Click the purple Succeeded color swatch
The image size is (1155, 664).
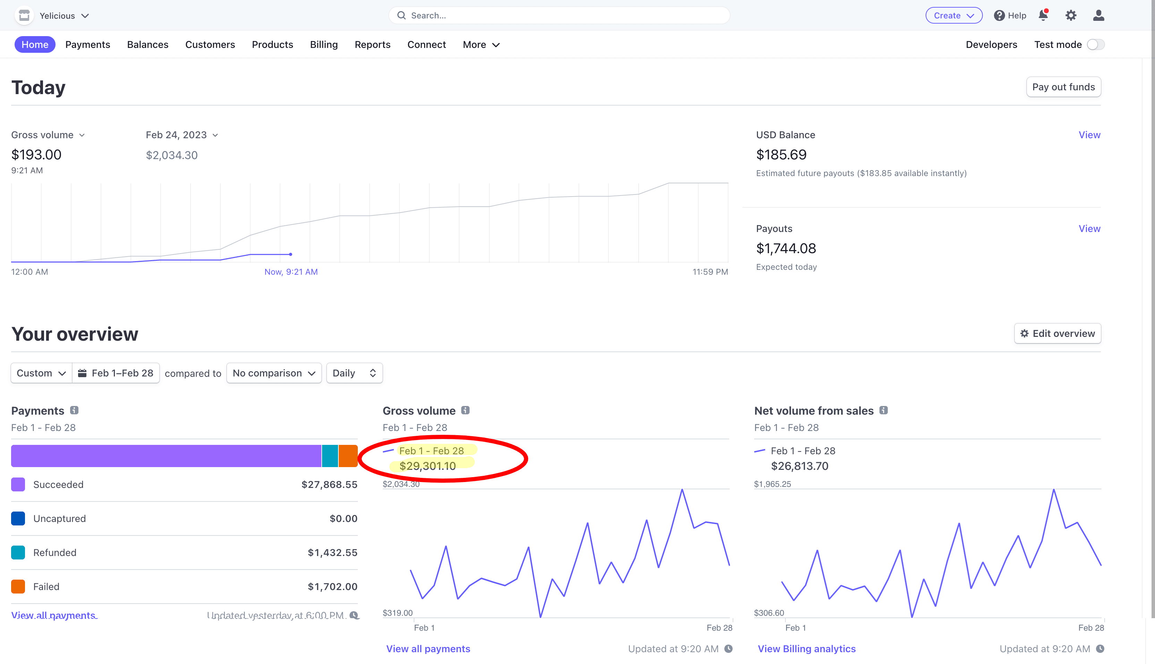18,484
